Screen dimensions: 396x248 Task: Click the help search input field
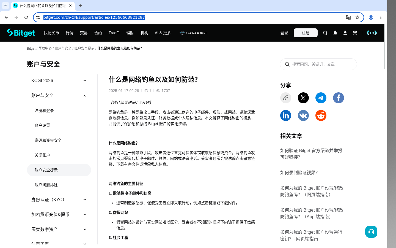coord(318,64)
